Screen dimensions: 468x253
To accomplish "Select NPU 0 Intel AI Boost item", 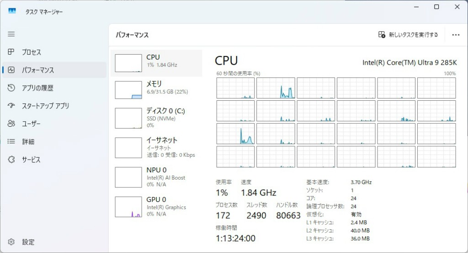I will click(x=156, y=177).
